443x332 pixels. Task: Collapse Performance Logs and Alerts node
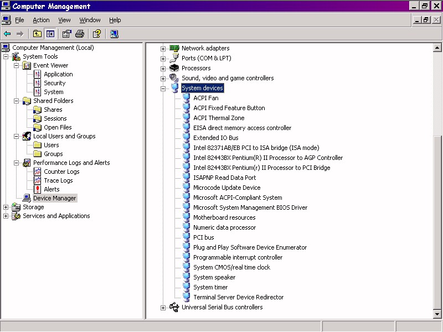tap(17, 163)
